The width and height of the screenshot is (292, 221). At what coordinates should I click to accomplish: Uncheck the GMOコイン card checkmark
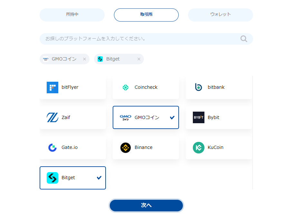[172, 117]
